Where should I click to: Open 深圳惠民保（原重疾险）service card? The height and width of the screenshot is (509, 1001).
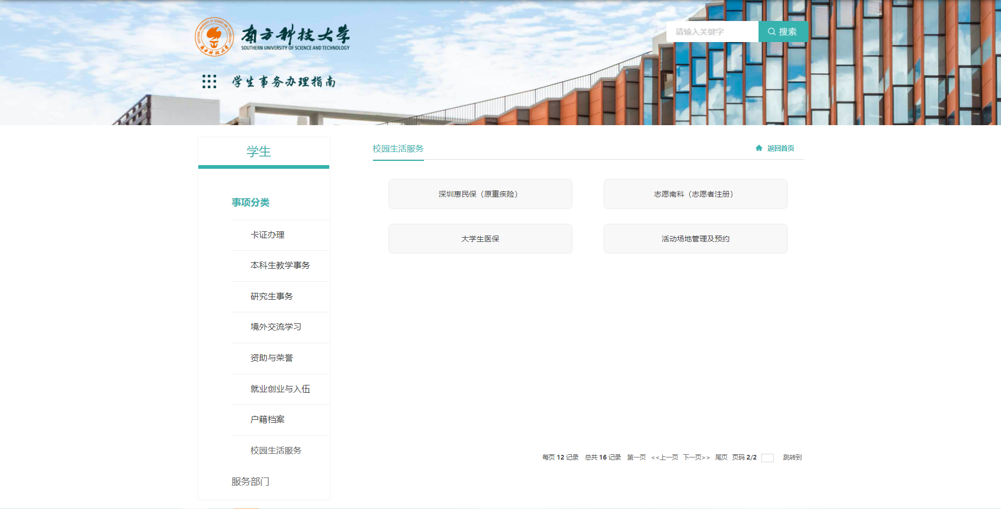coord(480,194)
